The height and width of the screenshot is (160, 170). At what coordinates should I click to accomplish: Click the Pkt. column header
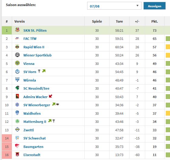[155, 21]
